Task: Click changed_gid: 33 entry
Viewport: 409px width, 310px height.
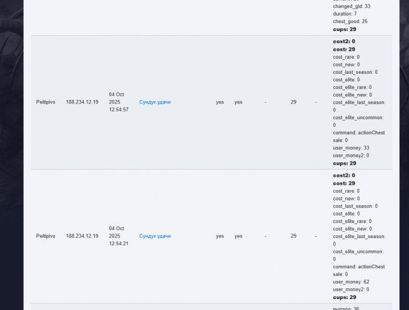Action: 351,6
